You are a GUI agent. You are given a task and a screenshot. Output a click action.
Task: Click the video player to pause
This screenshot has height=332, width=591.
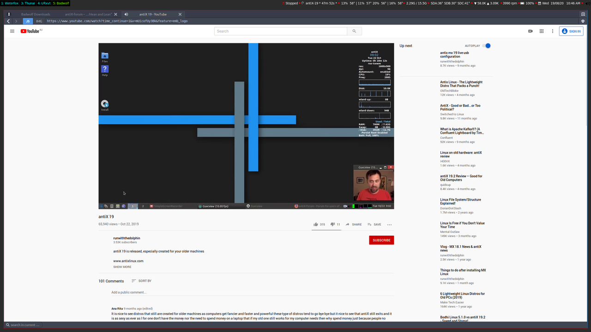(246, 126)
